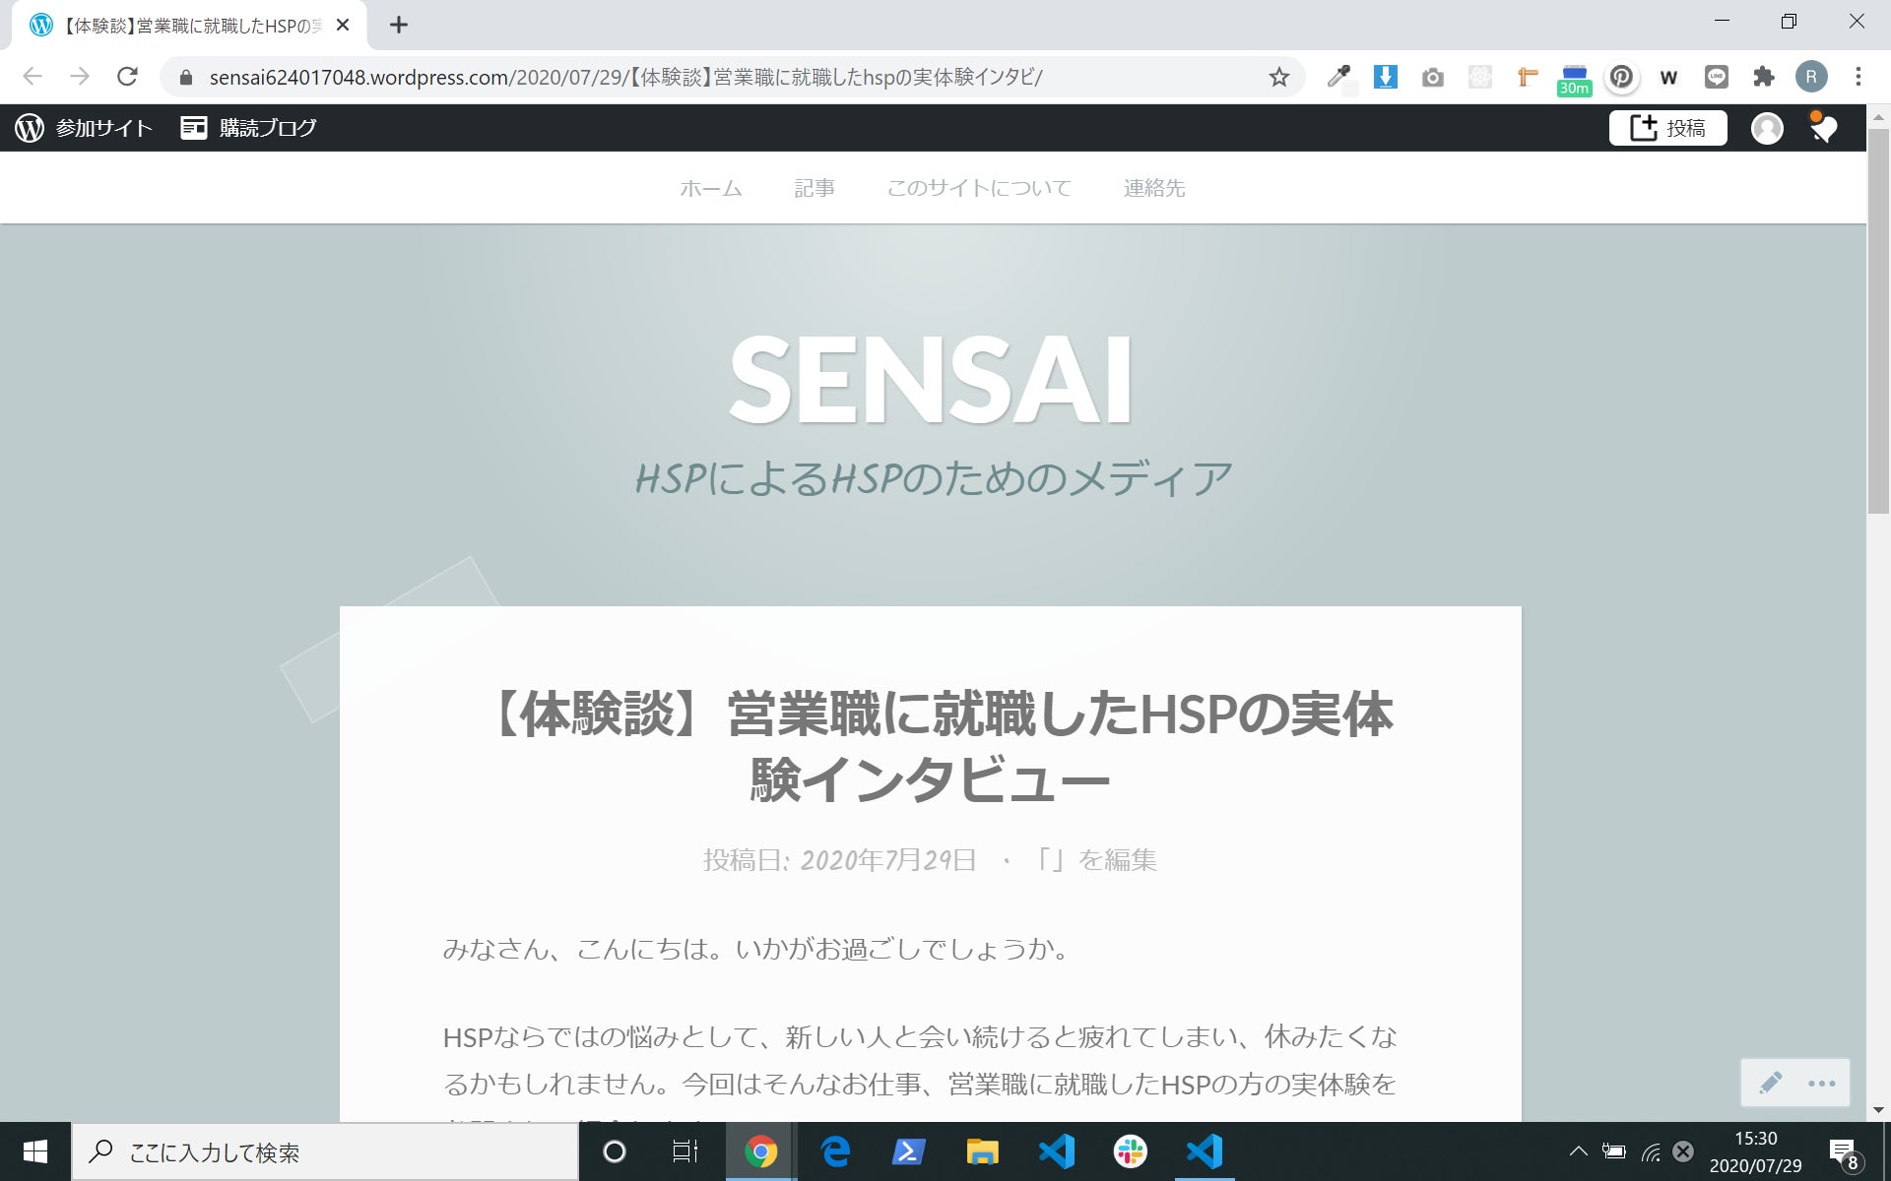Open Visual Studio Code from taskbar

[1057, 1151]
